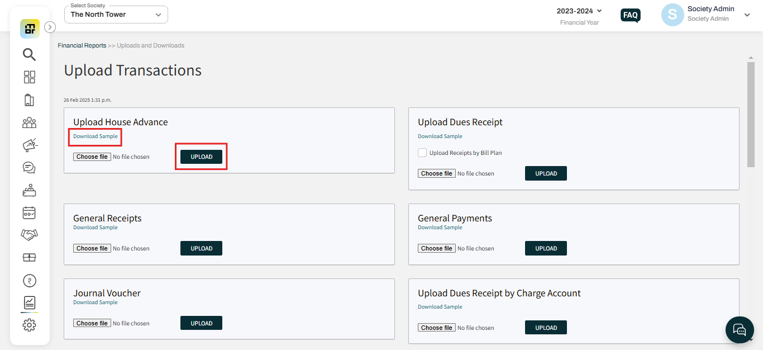Click the megaphone announcements icon
This screenshot has height=350, width=763.
pyautogui.click(x=29, y=145)
